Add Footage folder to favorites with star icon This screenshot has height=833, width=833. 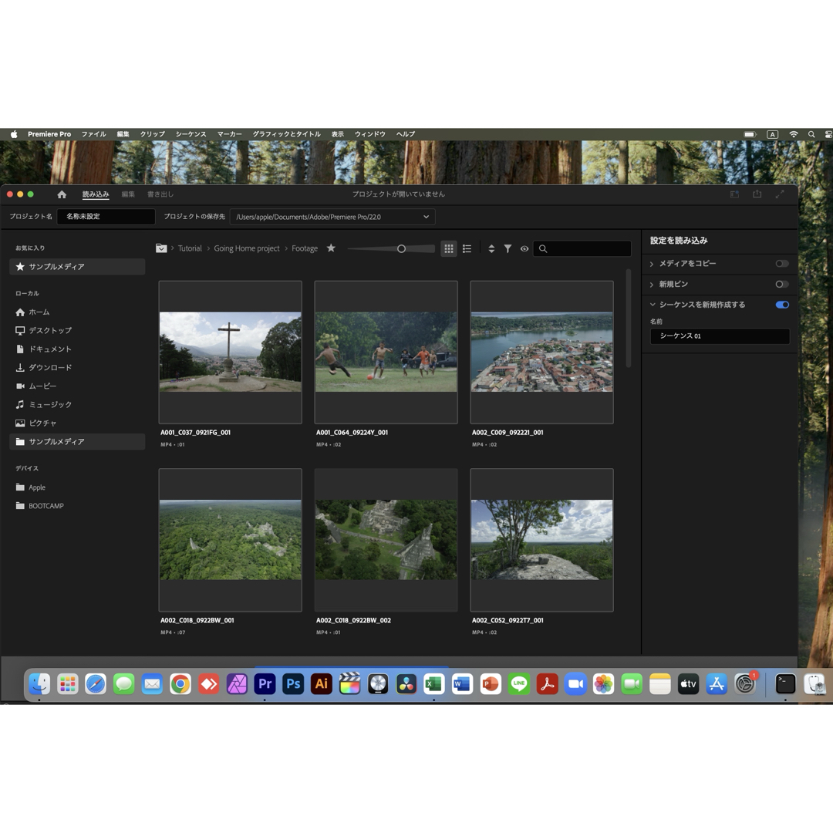pyautogui.click(x=331, y=248)
